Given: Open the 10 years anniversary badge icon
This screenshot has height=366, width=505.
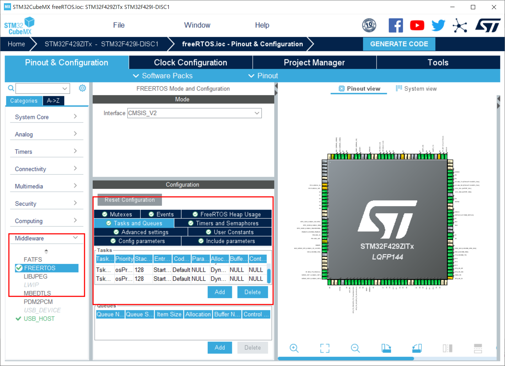Looking at the screenshot, I should [369, 25].
